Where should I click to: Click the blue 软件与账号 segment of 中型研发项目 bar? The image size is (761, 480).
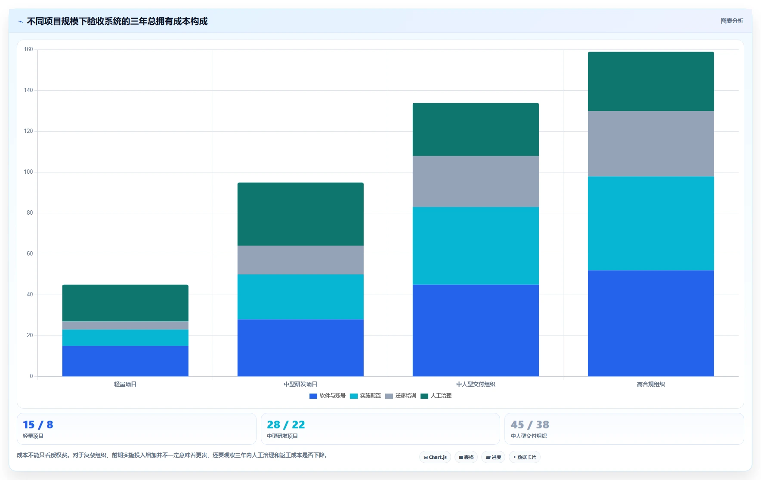click(300, 348)
